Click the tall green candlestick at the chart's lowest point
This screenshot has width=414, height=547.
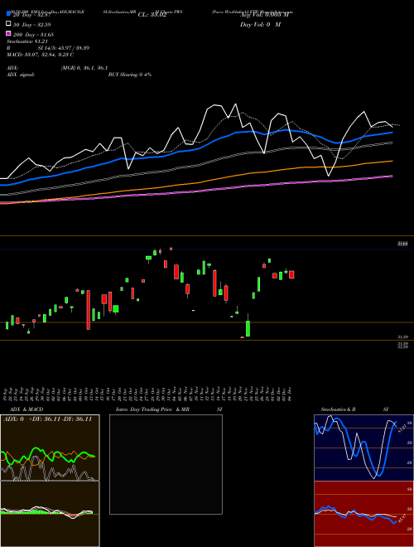[x=248, y=328]
